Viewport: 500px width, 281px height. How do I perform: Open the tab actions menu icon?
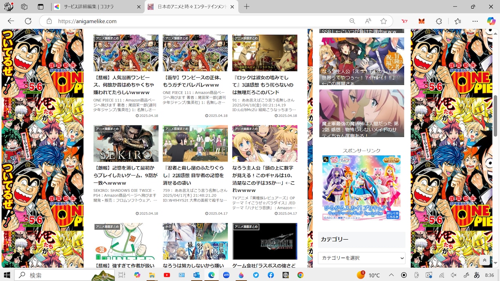coord(40,7)
